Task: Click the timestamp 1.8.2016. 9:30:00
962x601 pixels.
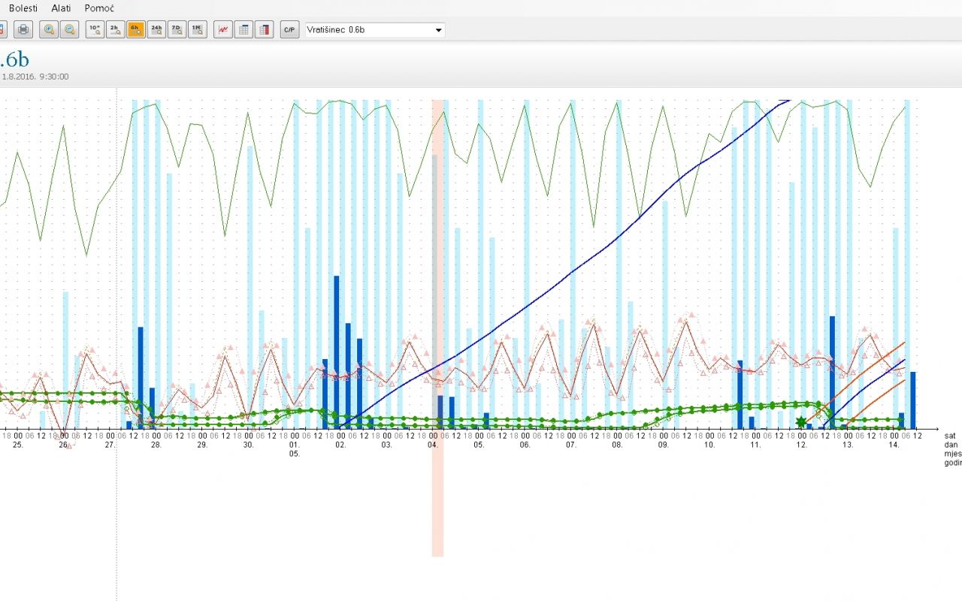Action: [35, 77]
